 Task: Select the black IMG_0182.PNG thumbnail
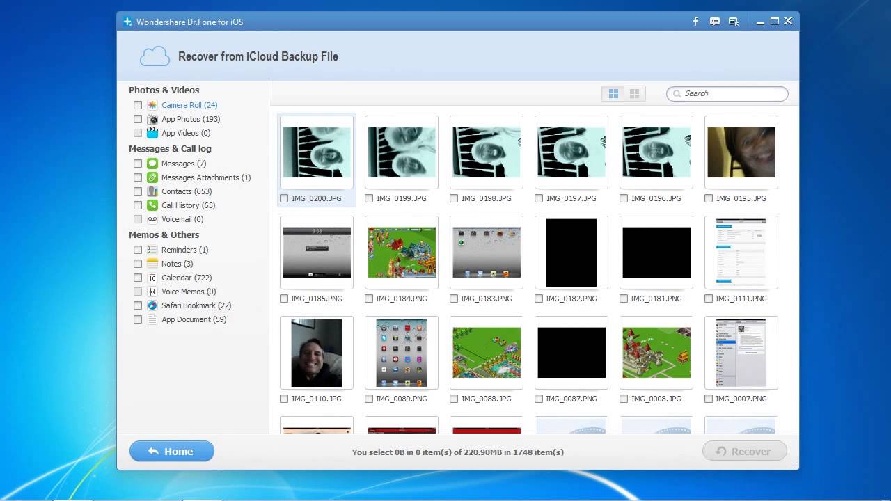571,253
